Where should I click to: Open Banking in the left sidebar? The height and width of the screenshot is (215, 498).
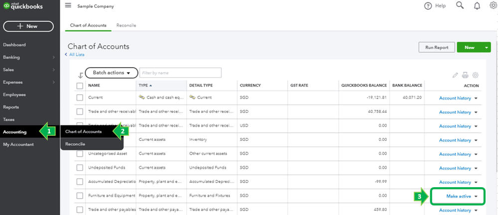click(11, 57)
